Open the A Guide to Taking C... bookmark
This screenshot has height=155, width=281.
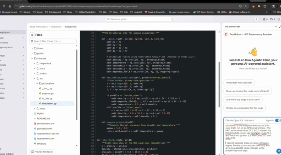click(240, 12)
